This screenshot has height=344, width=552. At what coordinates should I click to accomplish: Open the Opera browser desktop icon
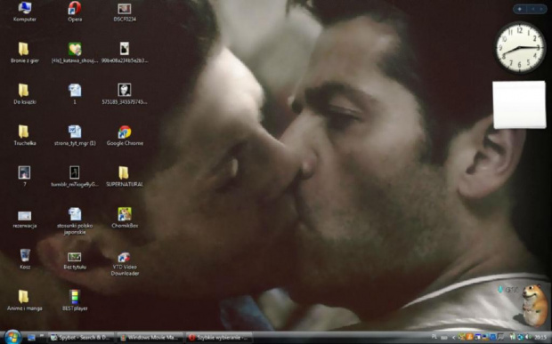[x=75, y=12]
